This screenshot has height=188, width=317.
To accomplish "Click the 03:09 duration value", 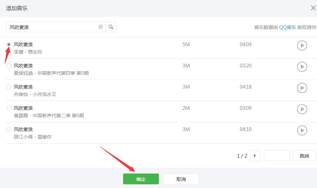I will pos(246,108).
